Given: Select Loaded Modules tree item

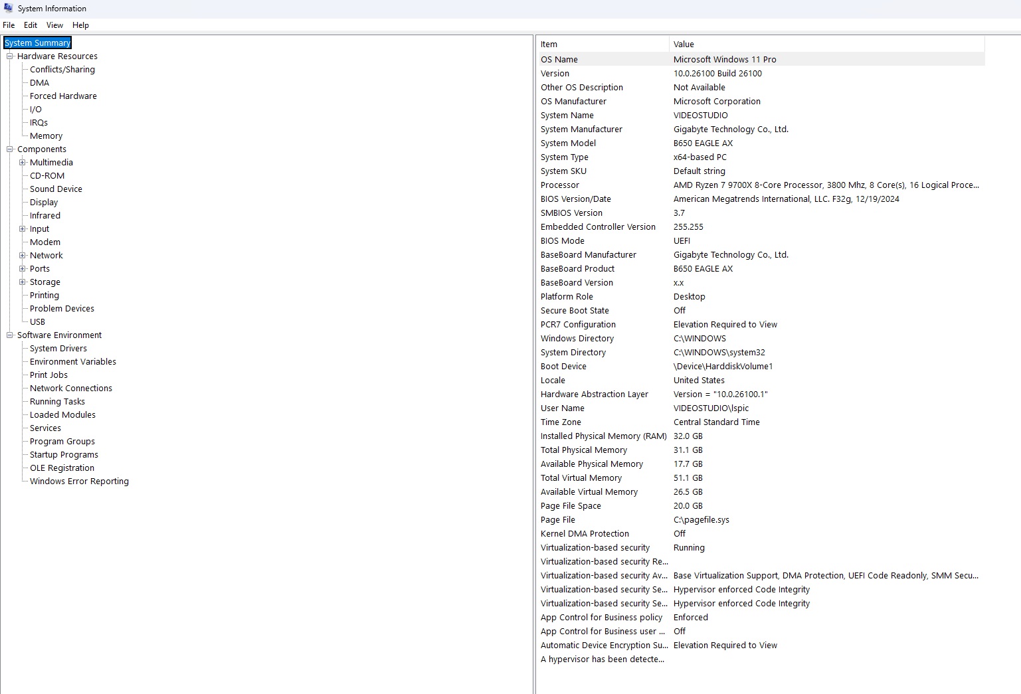Looking at the screenshot, I should coord(62,415).
